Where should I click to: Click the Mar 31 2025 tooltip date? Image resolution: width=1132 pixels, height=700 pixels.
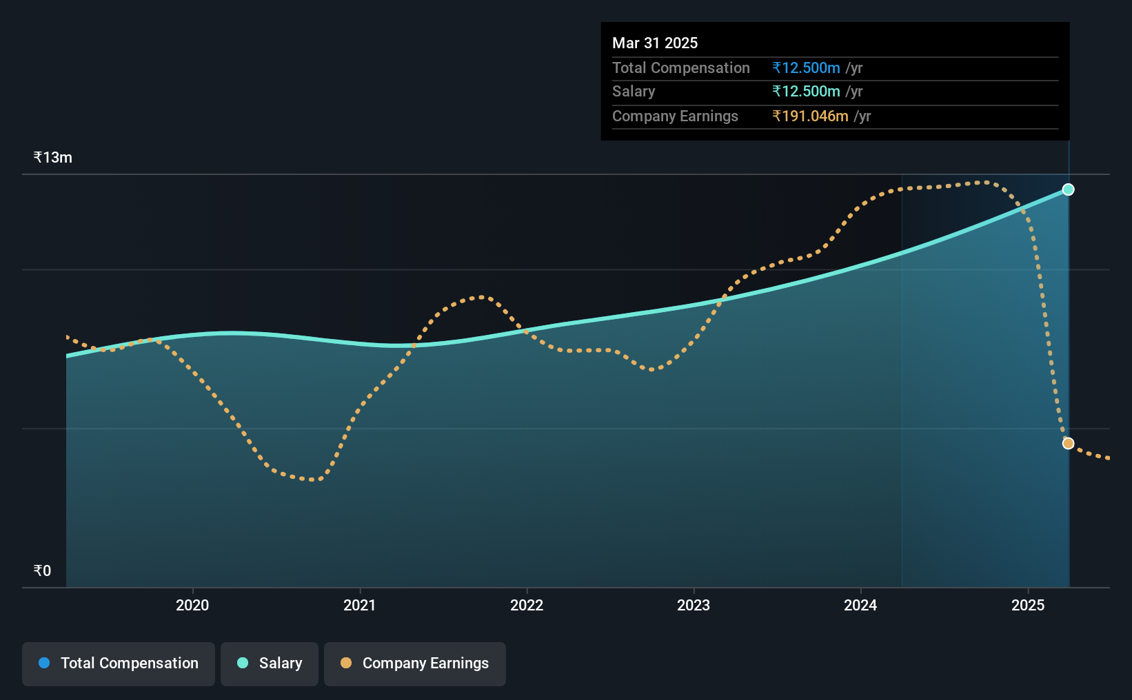tap(655, 43)
